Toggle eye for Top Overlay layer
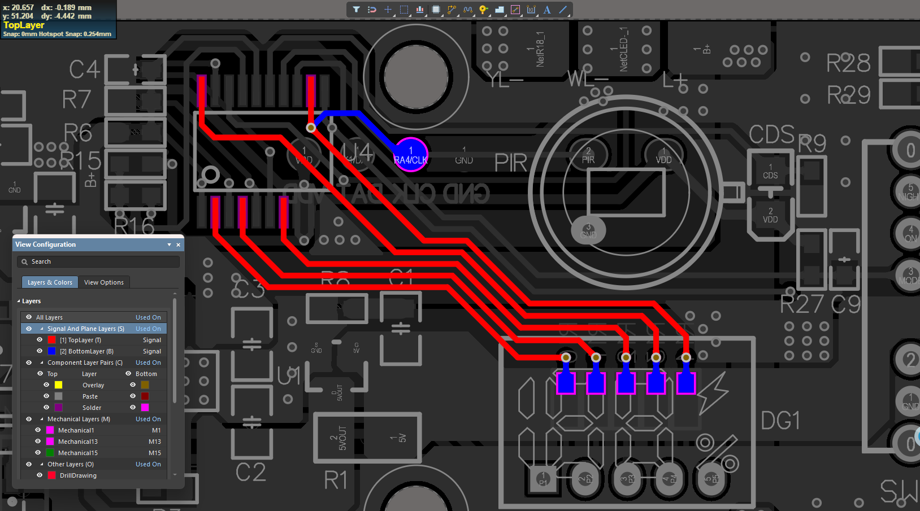 46,385
